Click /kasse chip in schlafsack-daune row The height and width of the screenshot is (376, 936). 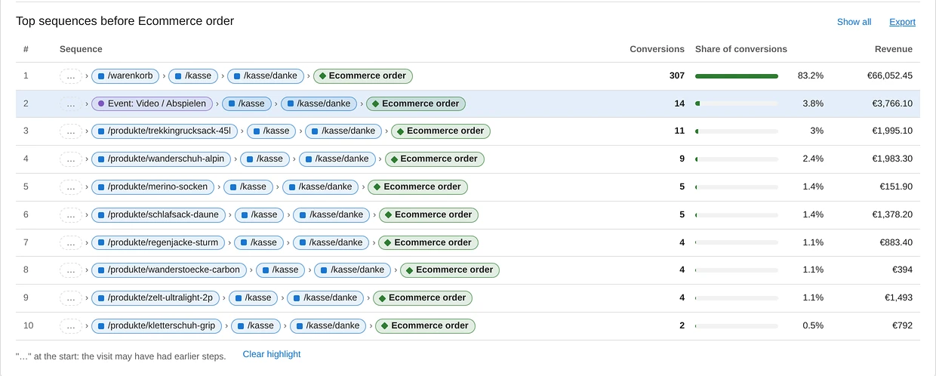tap(260, 214)
